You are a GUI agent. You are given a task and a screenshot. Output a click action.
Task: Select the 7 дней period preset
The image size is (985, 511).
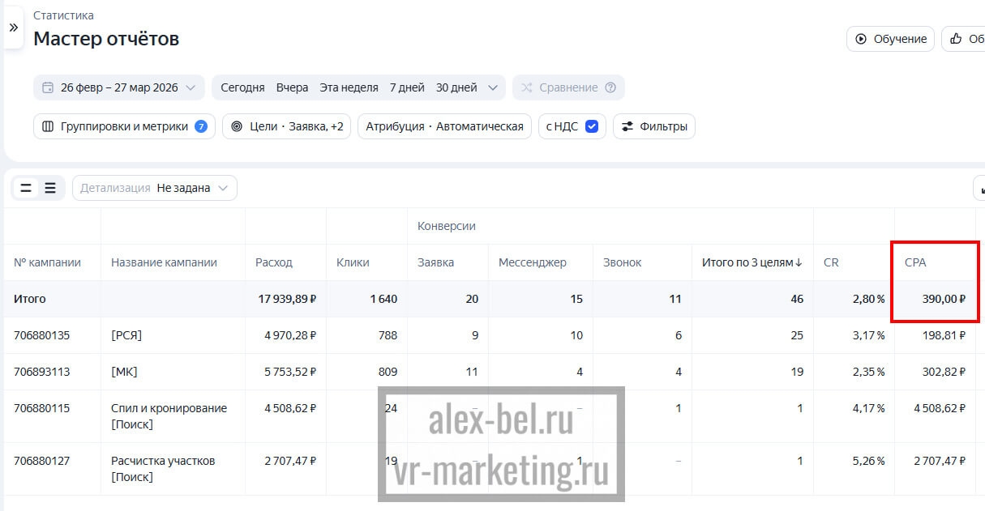[407, 87]
